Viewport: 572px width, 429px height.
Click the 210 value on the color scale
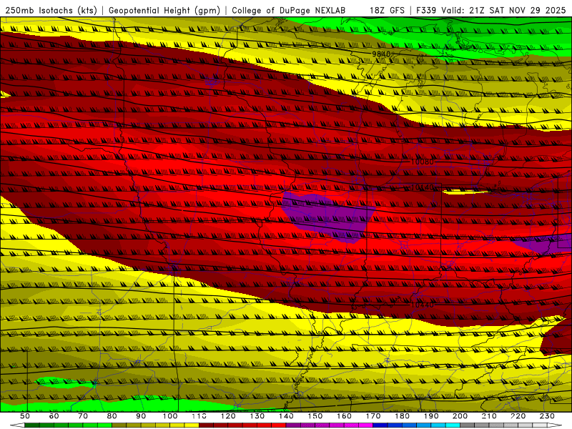pos(490,416)
